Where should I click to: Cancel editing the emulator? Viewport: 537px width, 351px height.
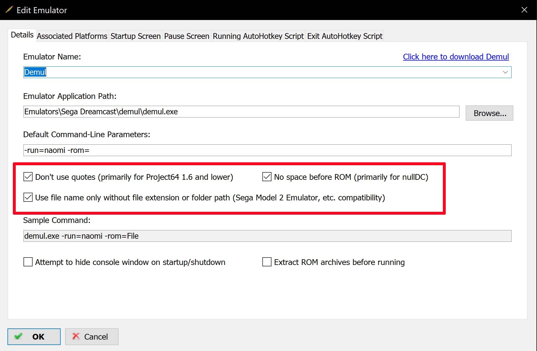(92, 337)
